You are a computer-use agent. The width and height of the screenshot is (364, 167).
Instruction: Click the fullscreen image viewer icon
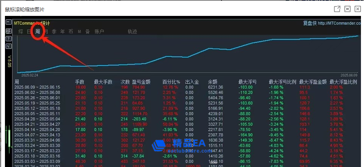[x=347, y=9]
